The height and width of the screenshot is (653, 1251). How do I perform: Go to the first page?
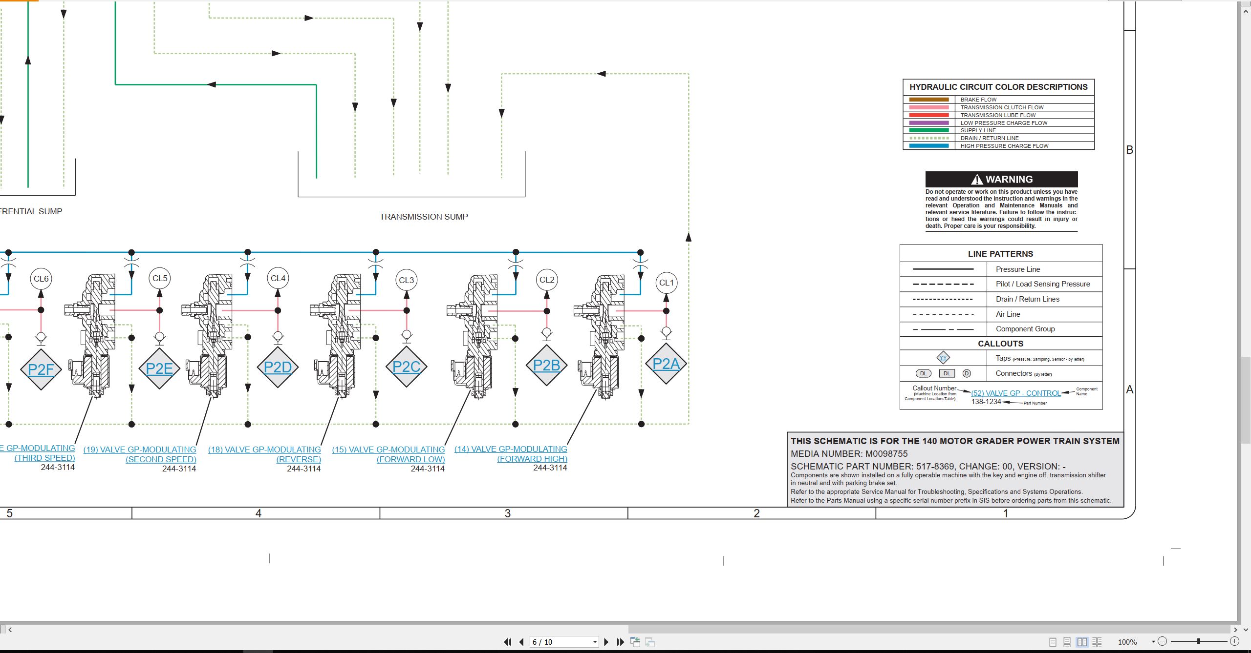(508, 642)
